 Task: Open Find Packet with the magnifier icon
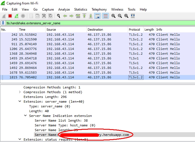[x=59, y=16]
